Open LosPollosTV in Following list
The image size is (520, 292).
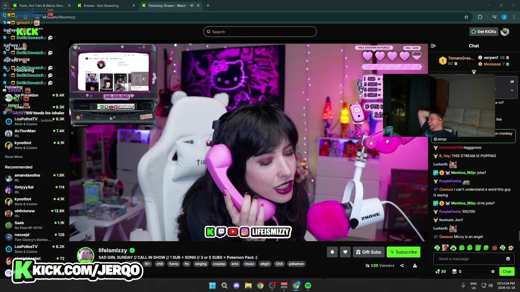pyautogui.click(x=35, y=121)
